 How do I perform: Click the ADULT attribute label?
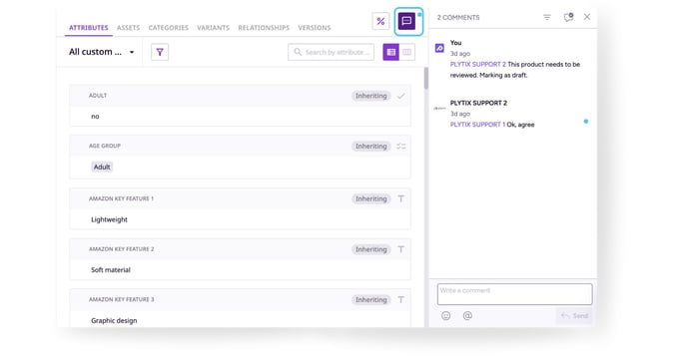pos(98,96)
